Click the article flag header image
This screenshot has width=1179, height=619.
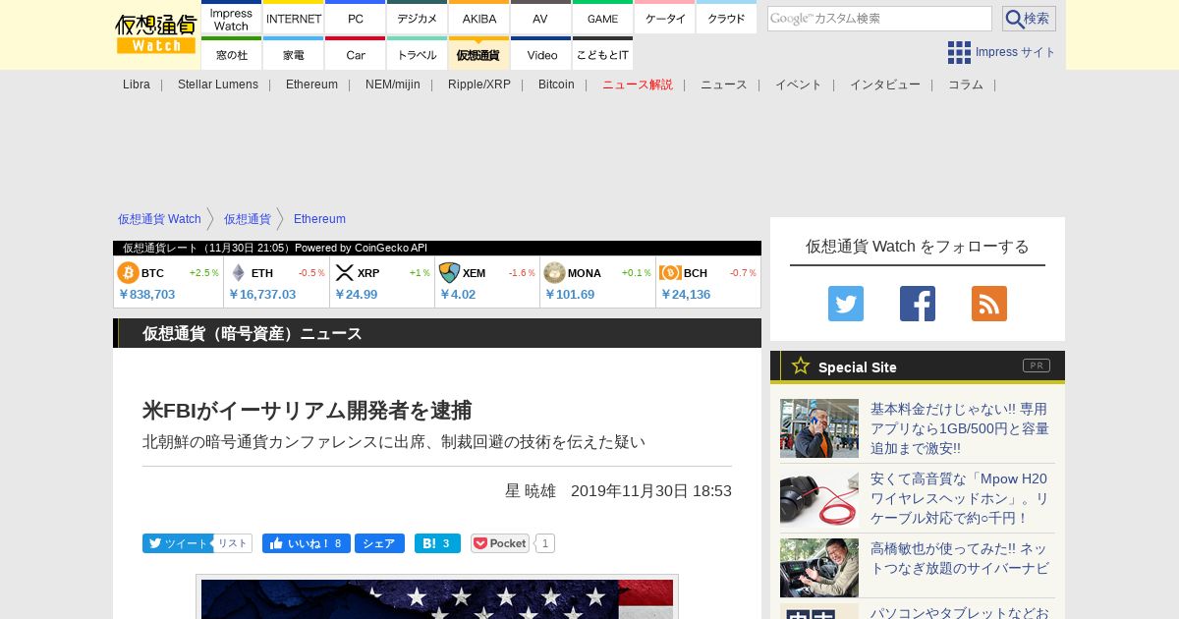(x=437, y=598)
